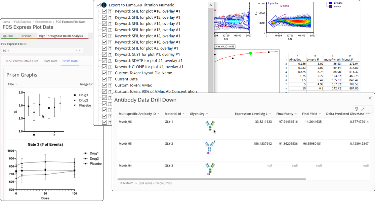Click the glyph image for MsAb_95
The image size is (375, 201).
pos(210,147)
